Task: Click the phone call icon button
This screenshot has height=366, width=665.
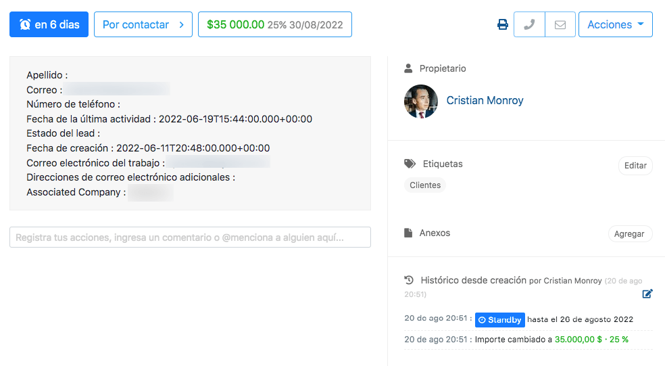Action: click(x=529, y=24)
